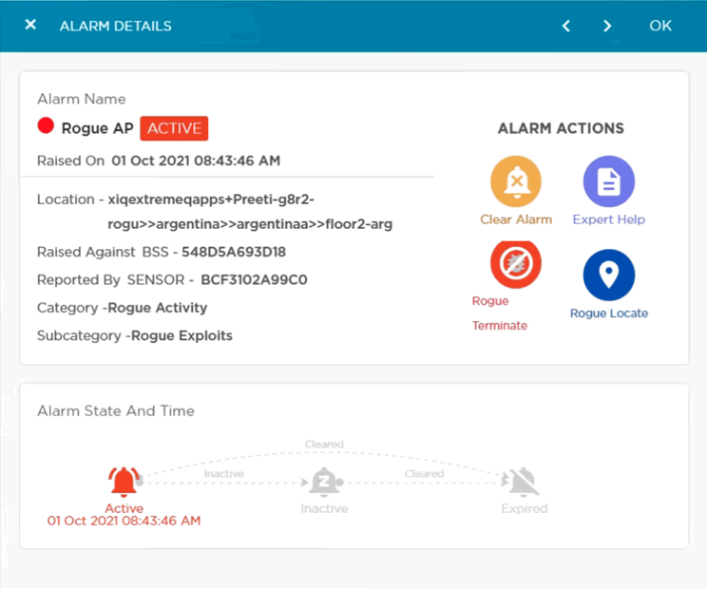
Task: Click the Inactive label under snoozed bell
Action: [x=324, y=509]
